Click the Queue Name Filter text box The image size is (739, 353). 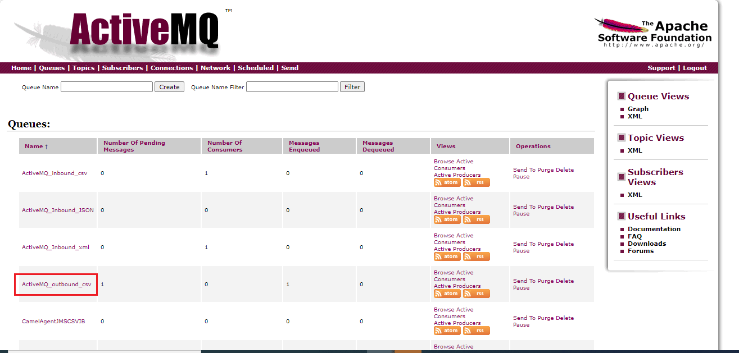tap(292, 87)
